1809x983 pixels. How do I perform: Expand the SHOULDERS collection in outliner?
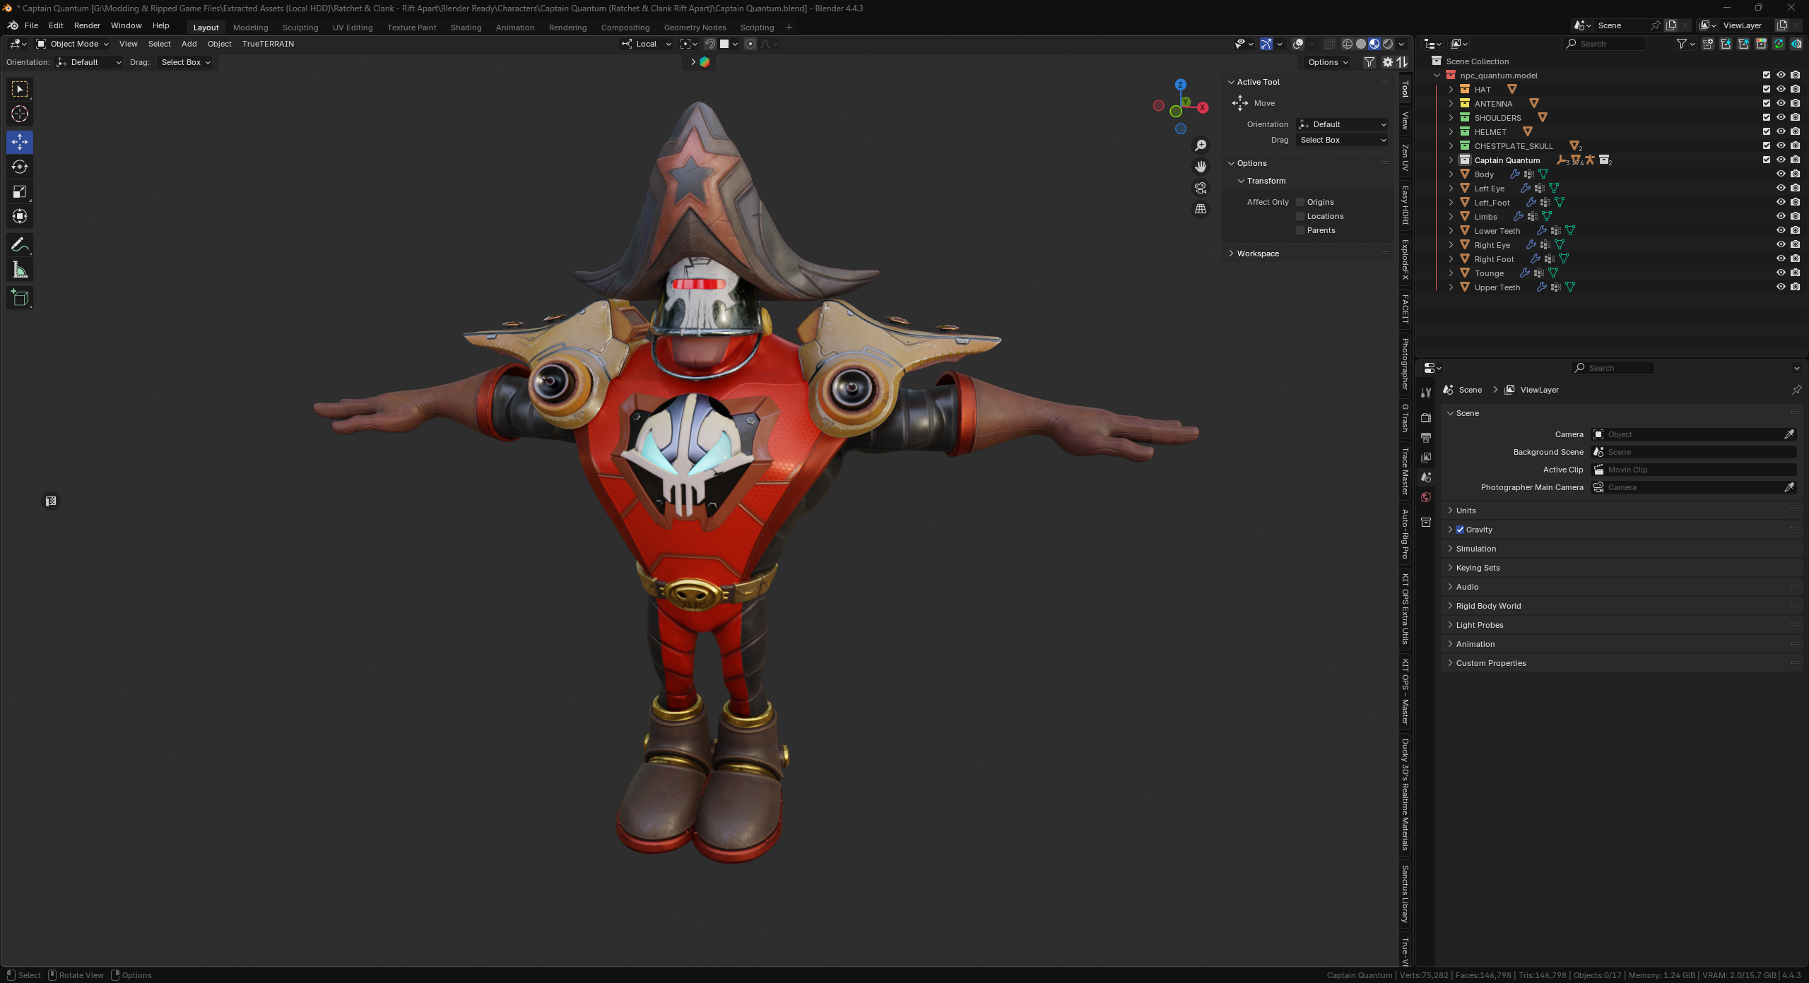pyautogui.click(x=1451, y=118)
